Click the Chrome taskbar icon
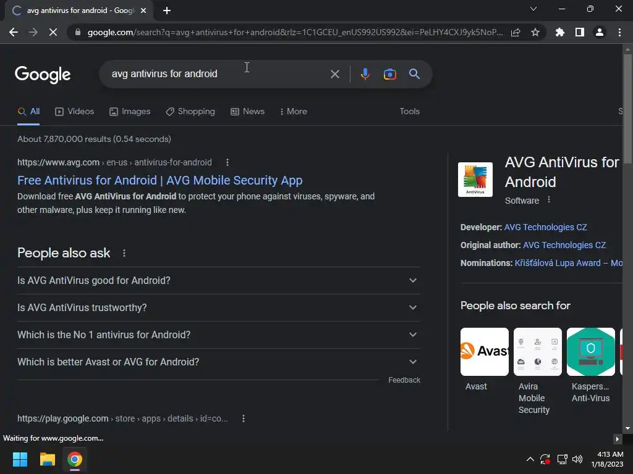The image size is (633, 474). pyautogui.click(x=75, y=459)
